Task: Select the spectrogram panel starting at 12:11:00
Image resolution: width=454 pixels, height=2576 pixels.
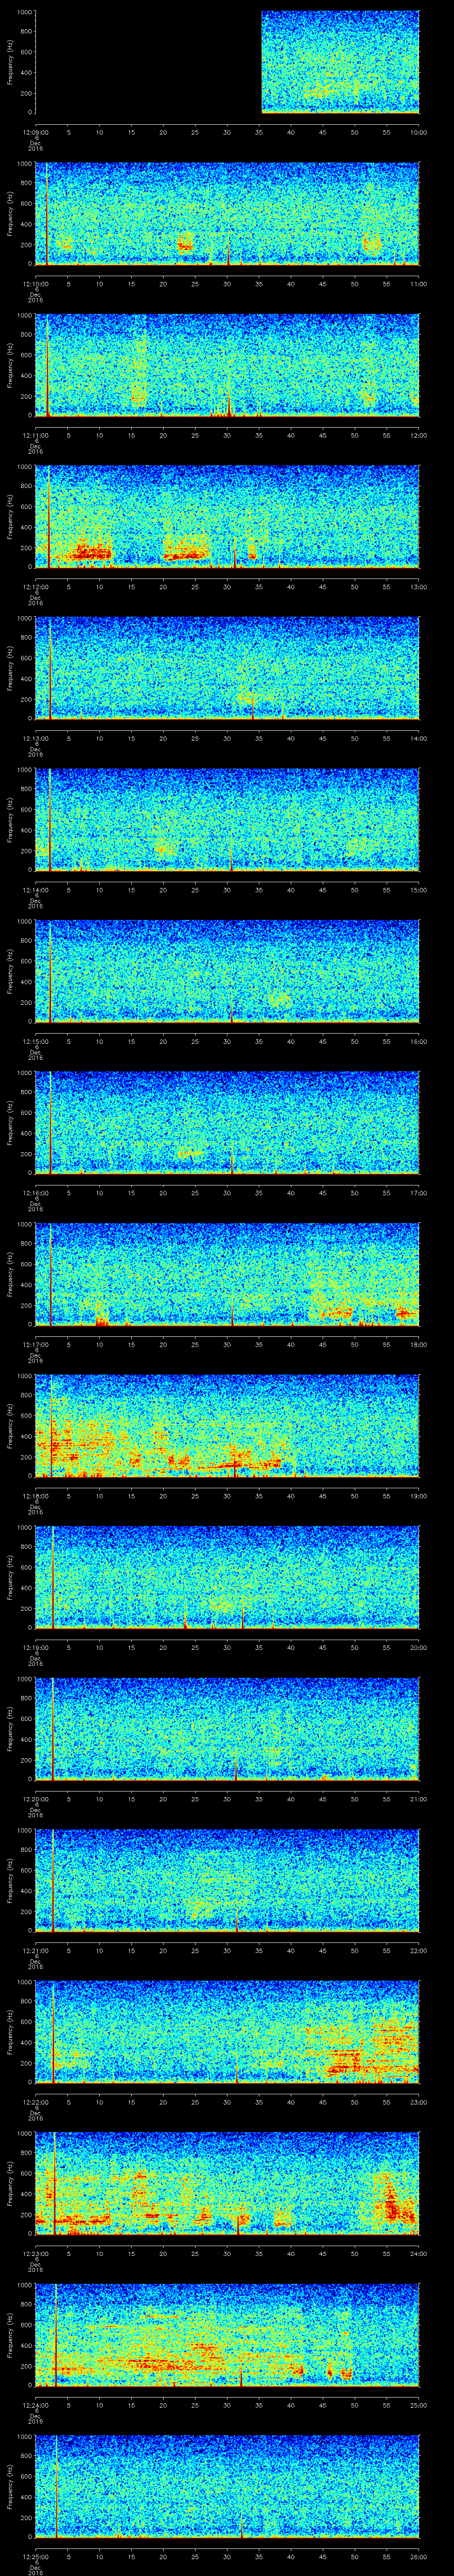Action: click(227, 365)
